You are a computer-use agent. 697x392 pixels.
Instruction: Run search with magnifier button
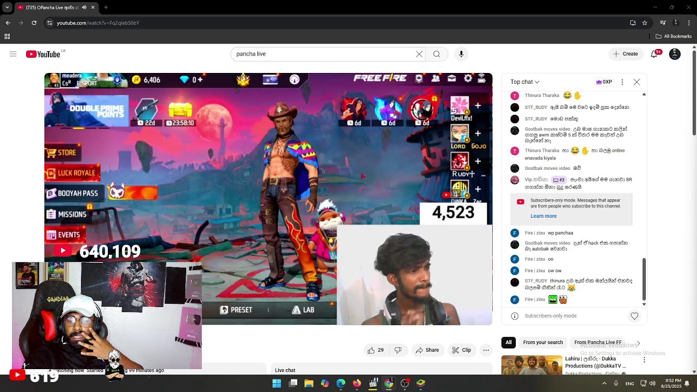coord(437,54)
